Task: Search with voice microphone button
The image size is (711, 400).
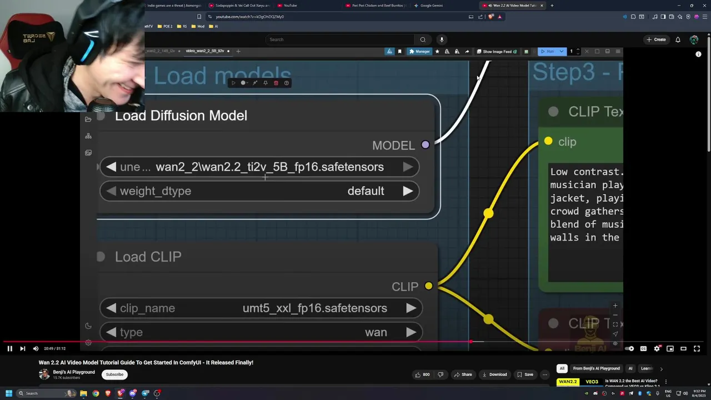Action: click(x=442, y=39)
